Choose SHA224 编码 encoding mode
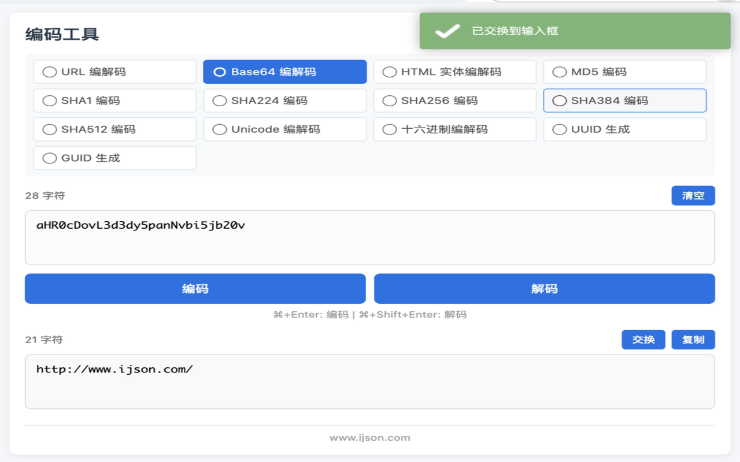 click(285, 100)
